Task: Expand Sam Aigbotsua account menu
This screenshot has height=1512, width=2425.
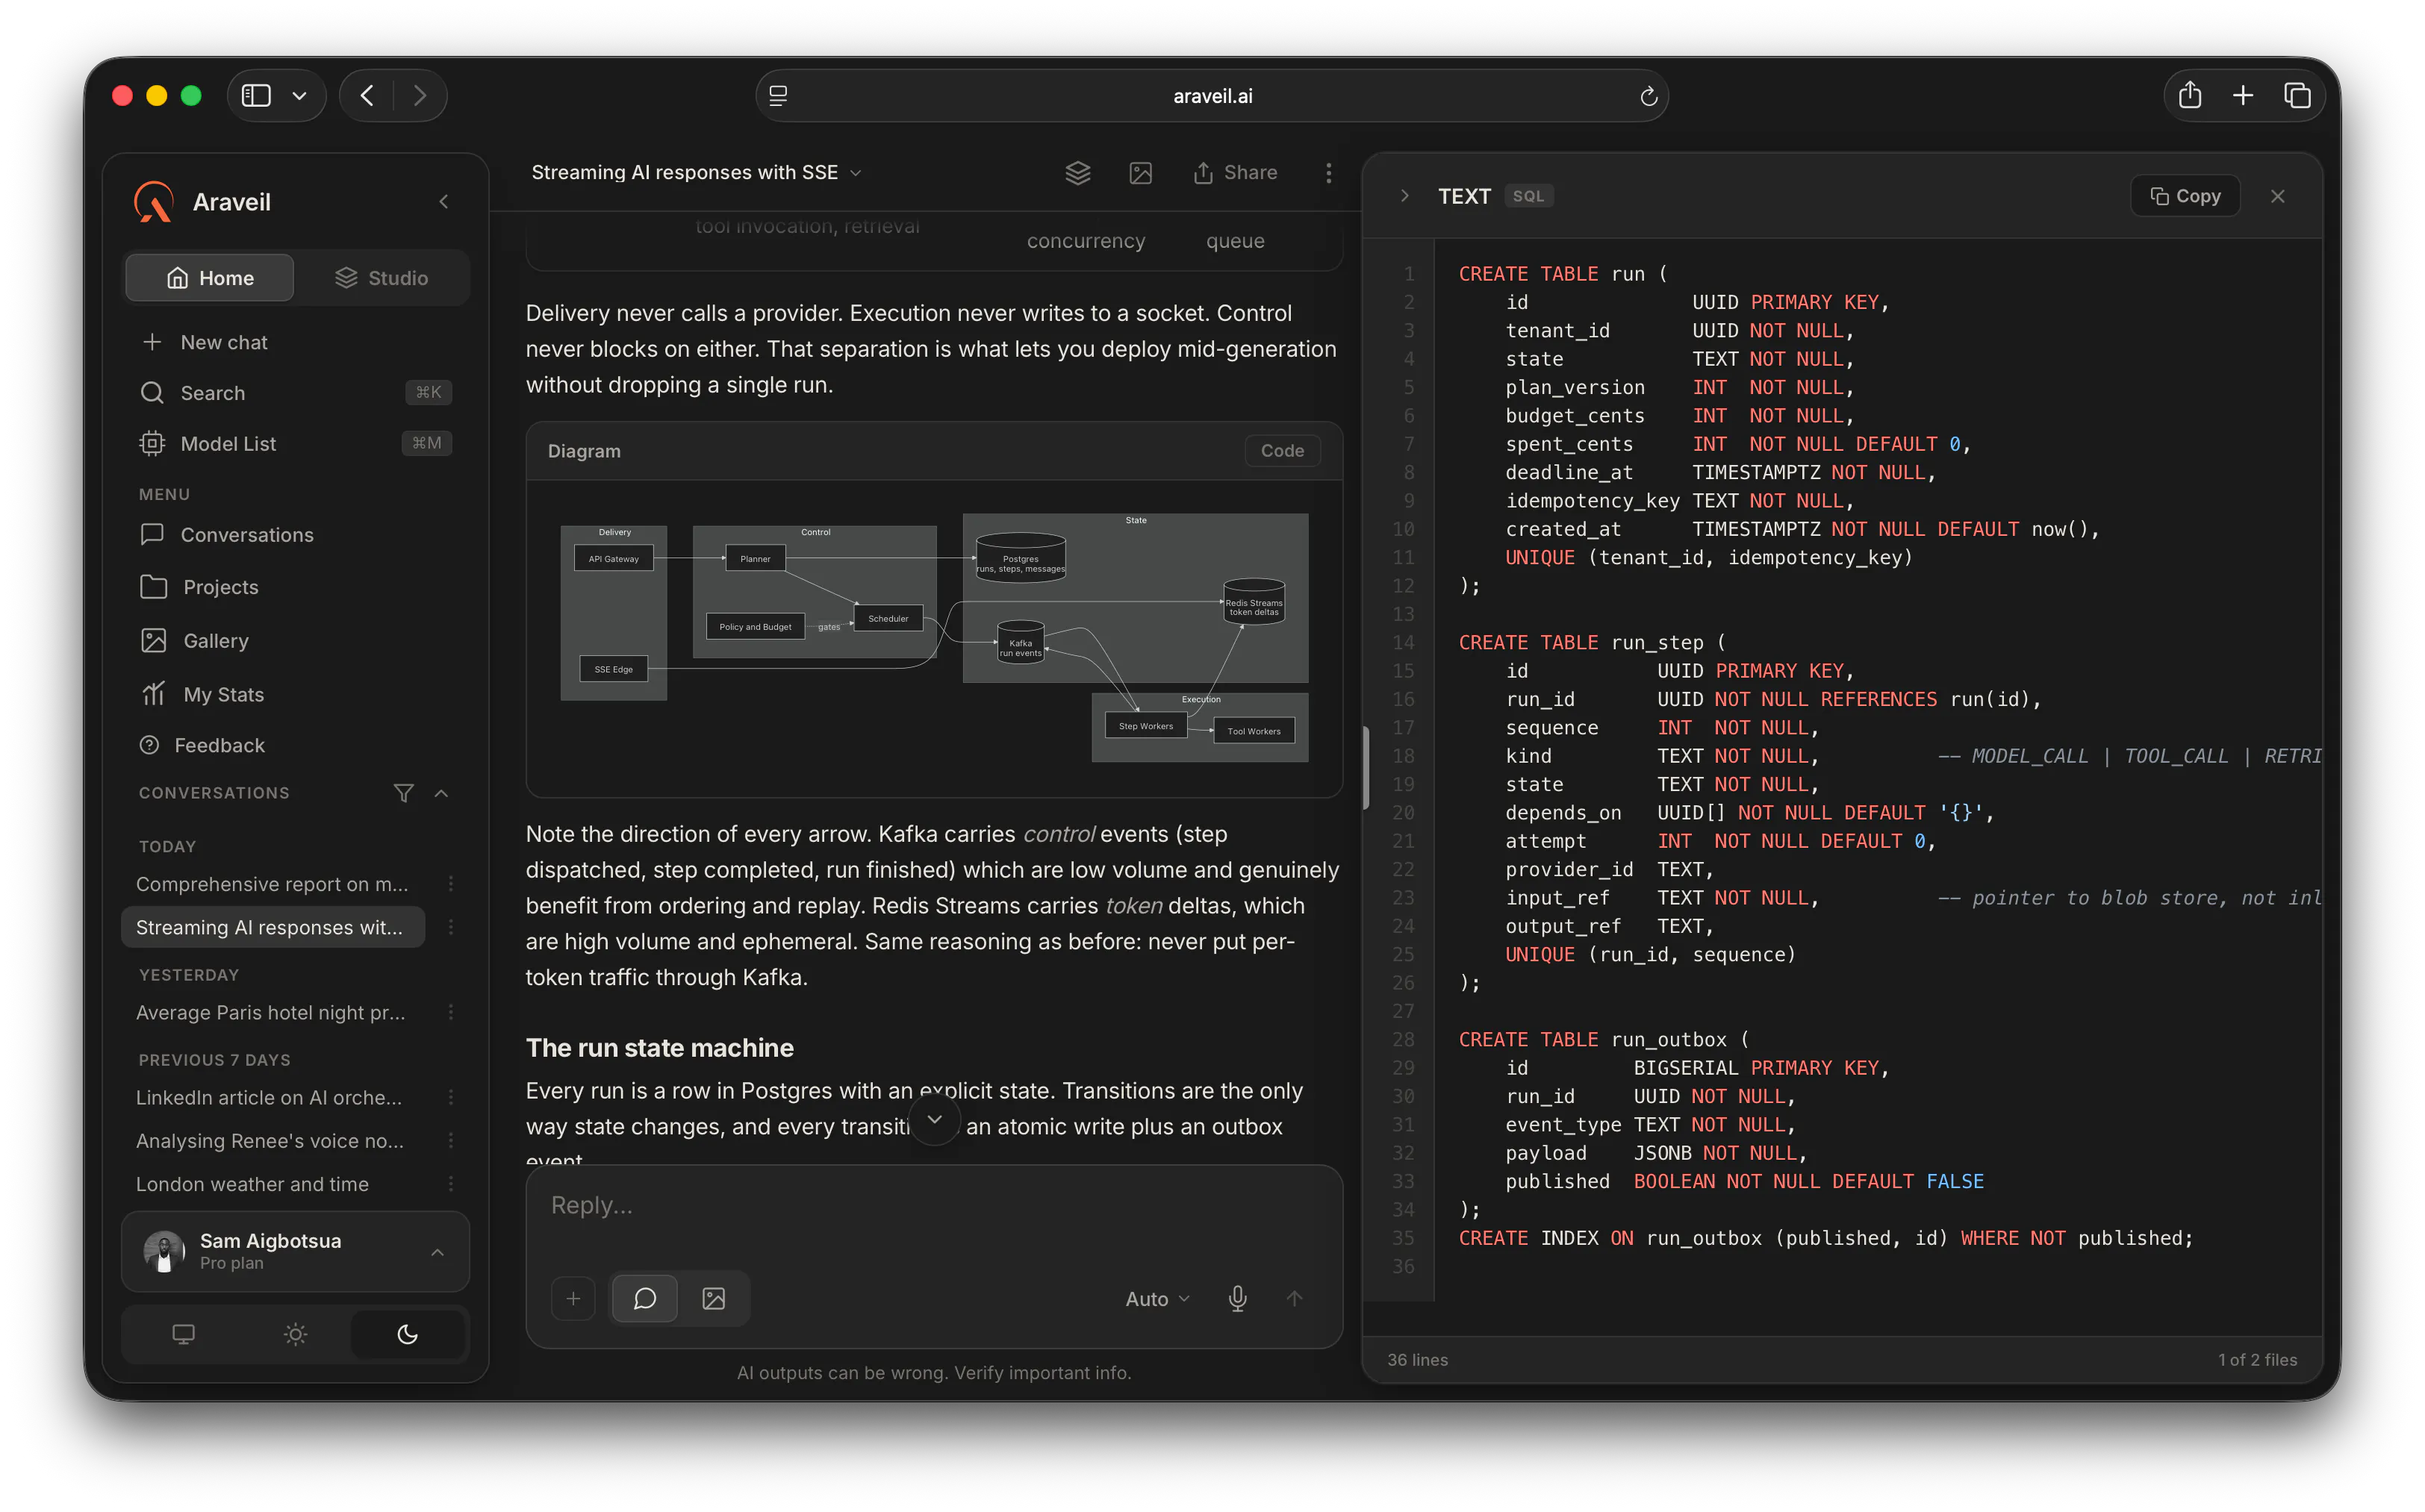Action: (x=438, y=1252)
